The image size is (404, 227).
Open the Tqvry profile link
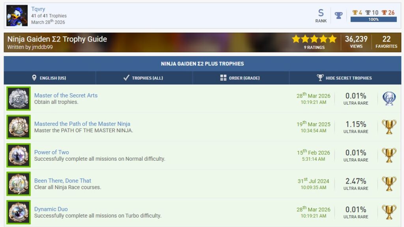38,9
